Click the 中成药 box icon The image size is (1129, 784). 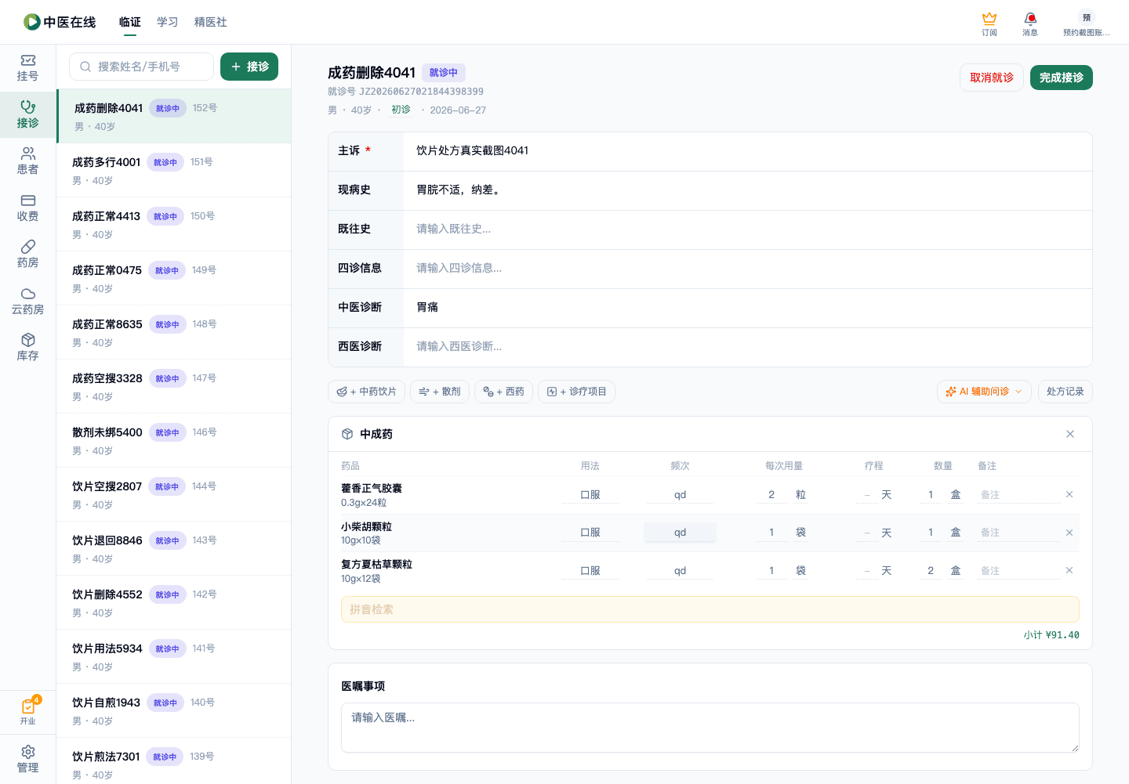click(347, 434)
